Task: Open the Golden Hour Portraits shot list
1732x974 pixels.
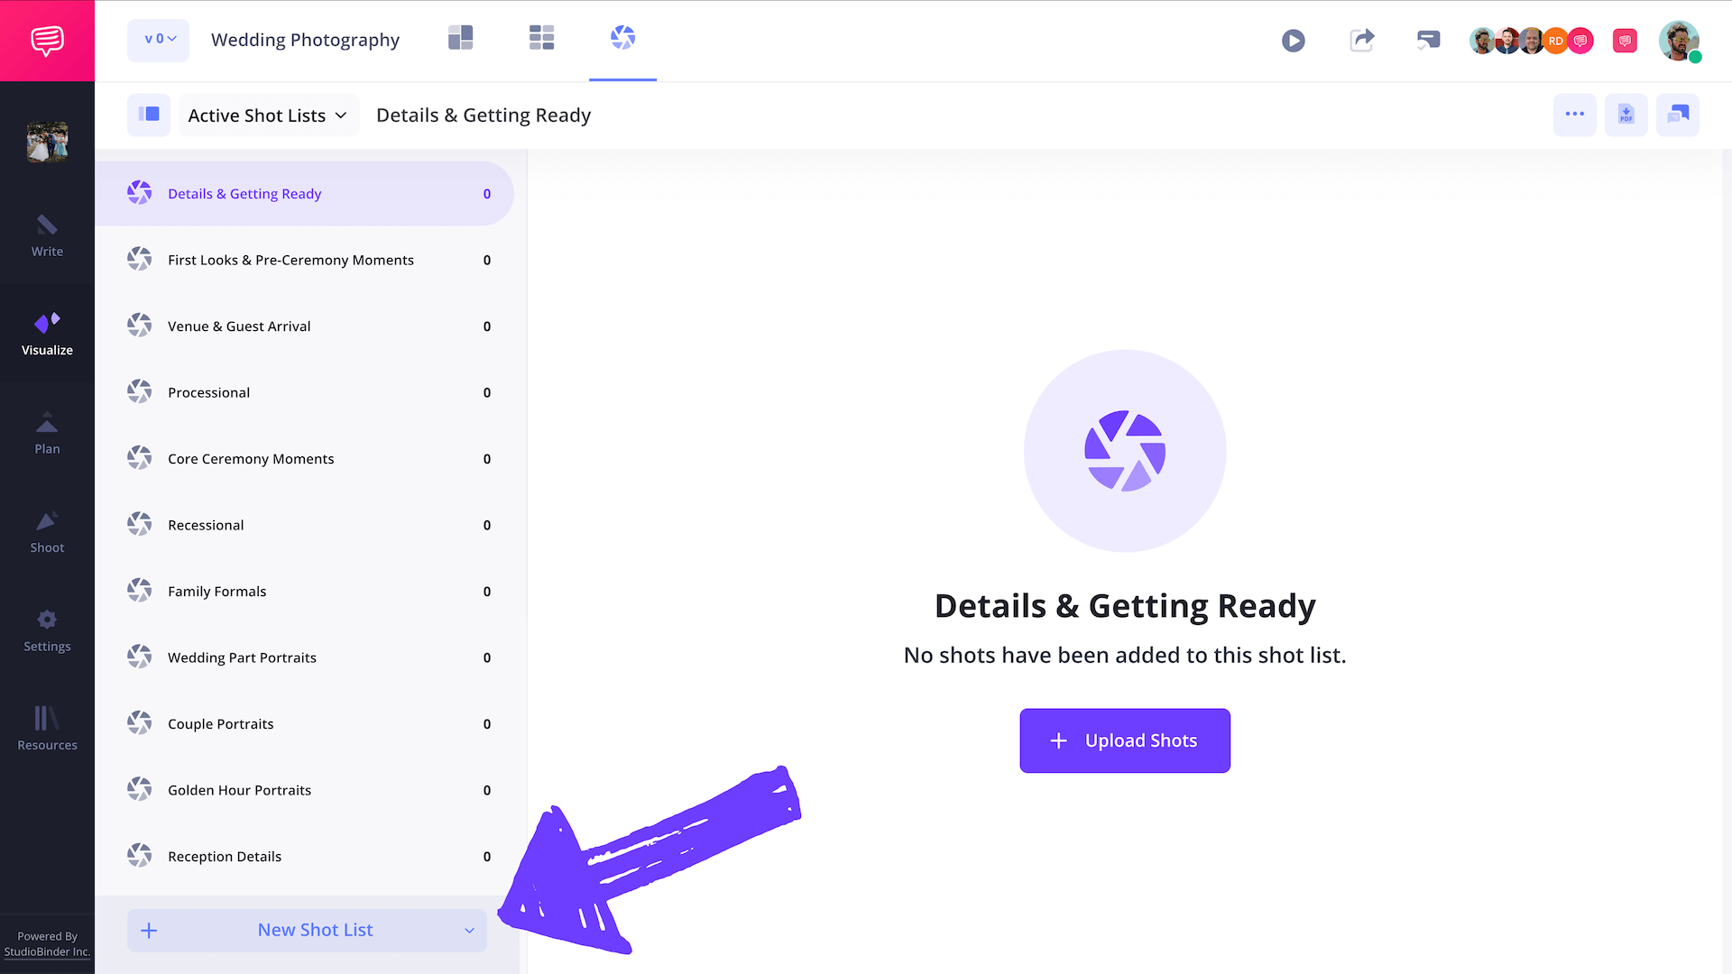Action: pos(239,790)
